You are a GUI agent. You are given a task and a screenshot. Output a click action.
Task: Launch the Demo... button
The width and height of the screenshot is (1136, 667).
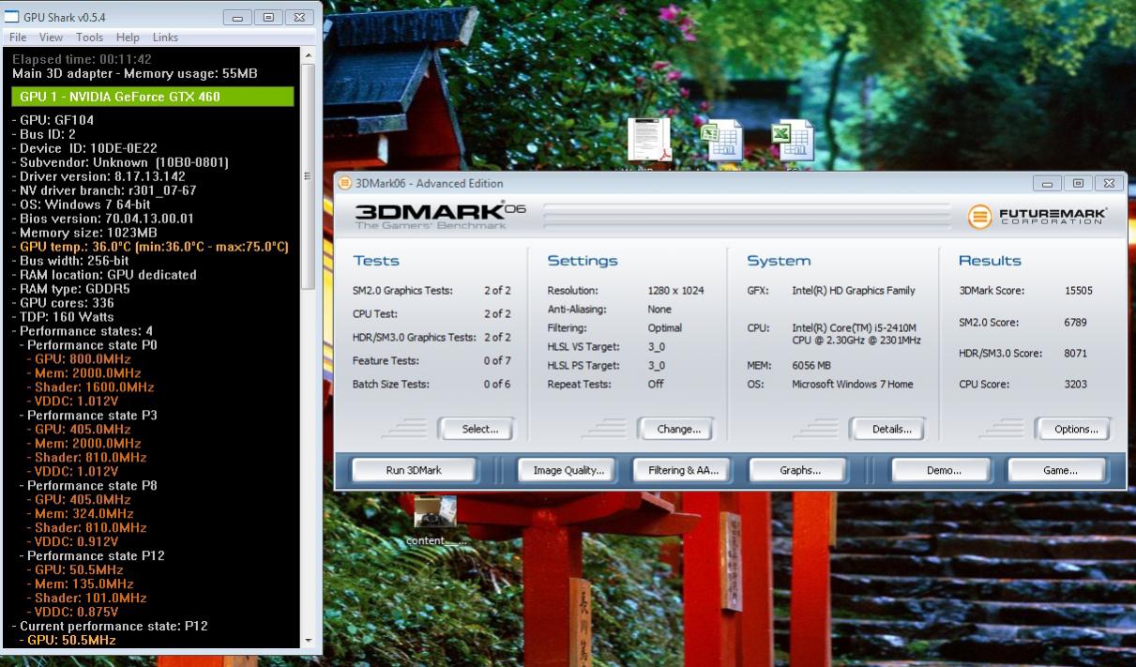(944, 471)
